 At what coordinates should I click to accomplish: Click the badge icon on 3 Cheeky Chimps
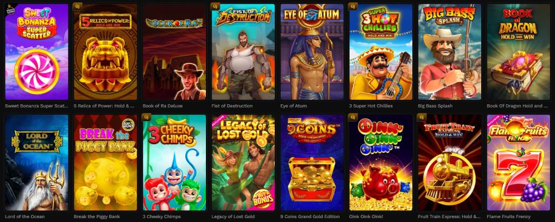[x=146, y=117]
